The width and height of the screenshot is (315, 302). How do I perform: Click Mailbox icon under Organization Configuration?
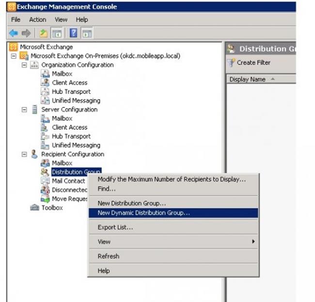45,74
